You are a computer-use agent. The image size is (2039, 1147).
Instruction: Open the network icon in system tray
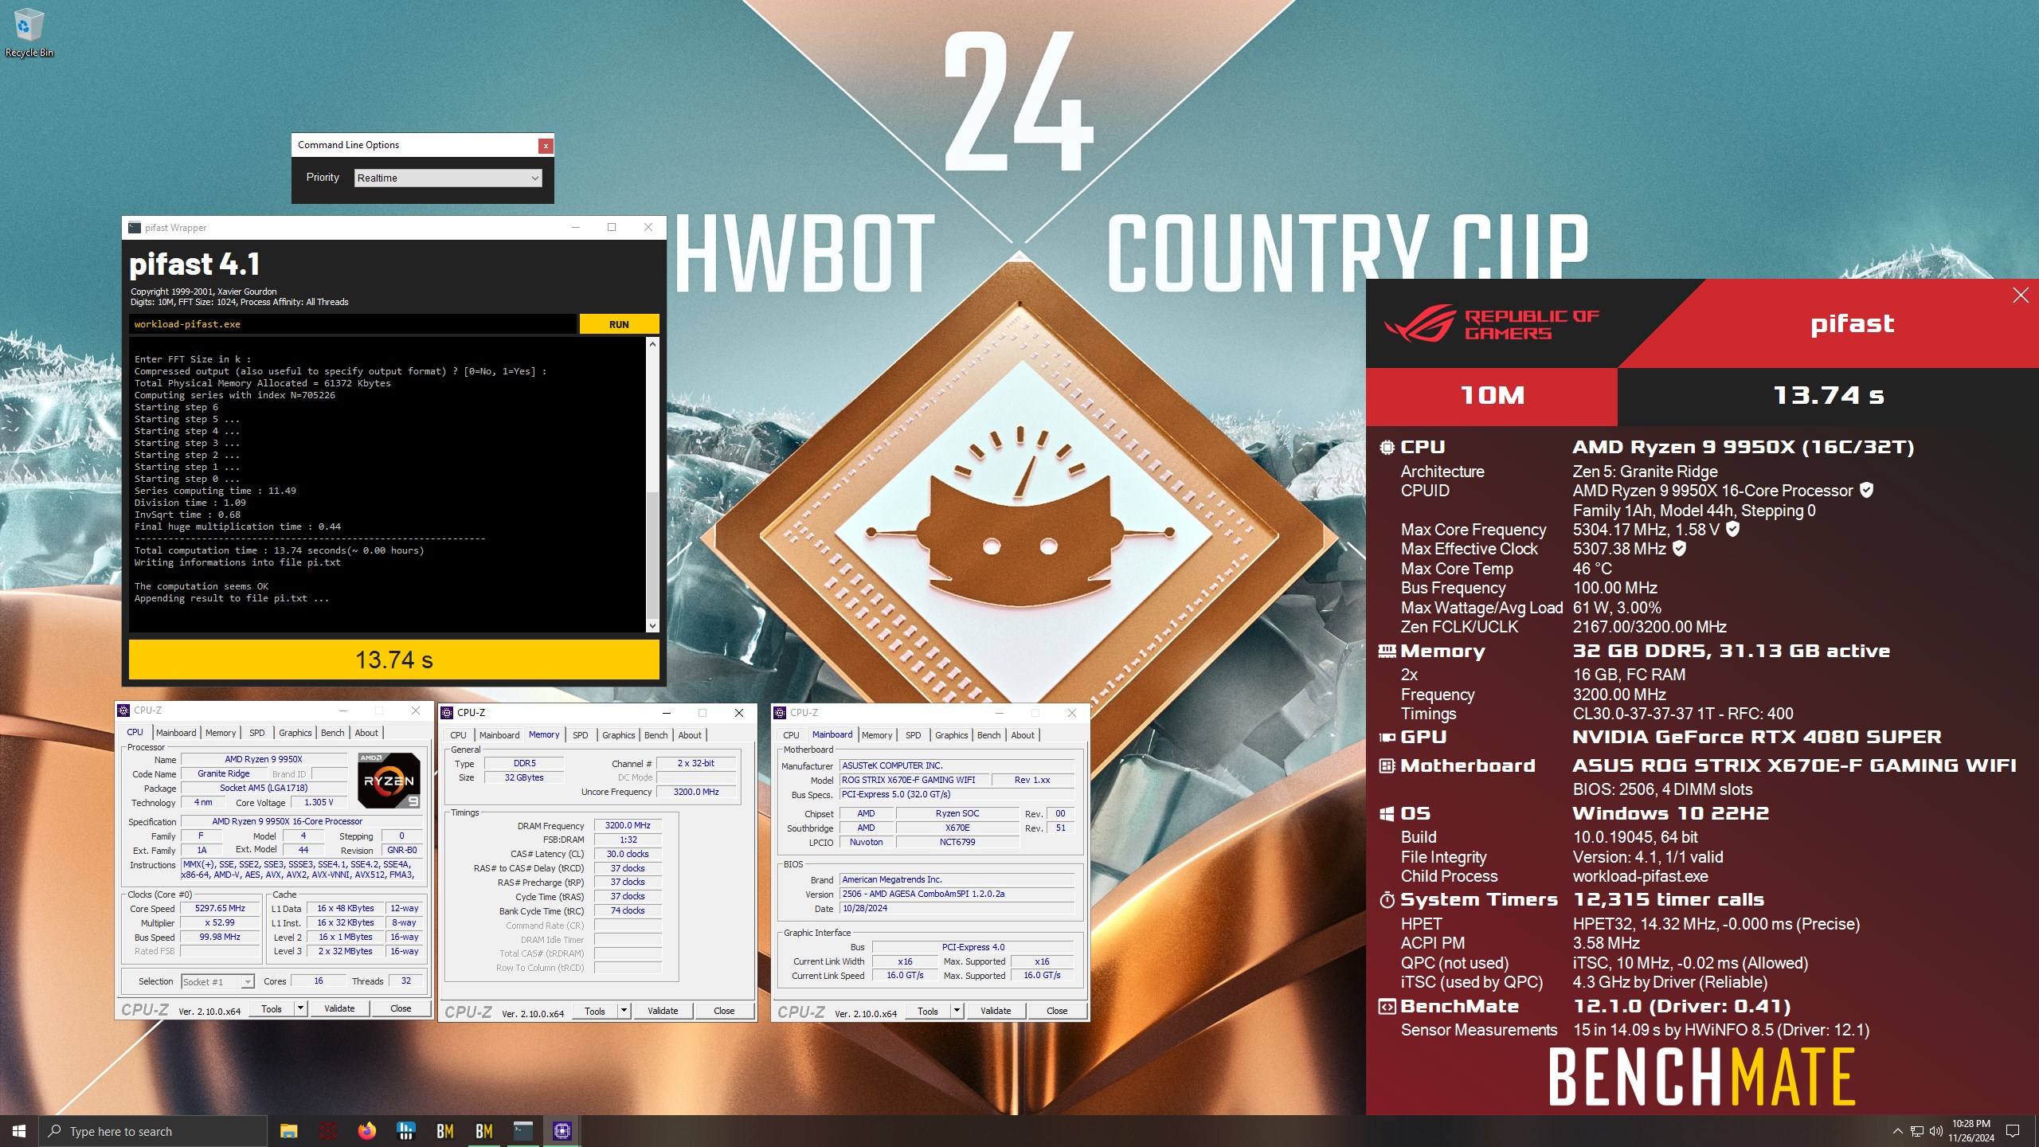pyautogui.click(x=1917, y=1131)
